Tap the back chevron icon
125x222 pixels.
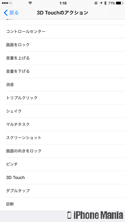tap(6, 13)
